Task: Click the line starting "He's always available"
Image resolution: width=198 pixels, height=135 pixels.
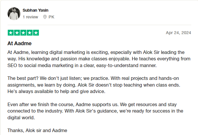Action: (x=56, y=92)
